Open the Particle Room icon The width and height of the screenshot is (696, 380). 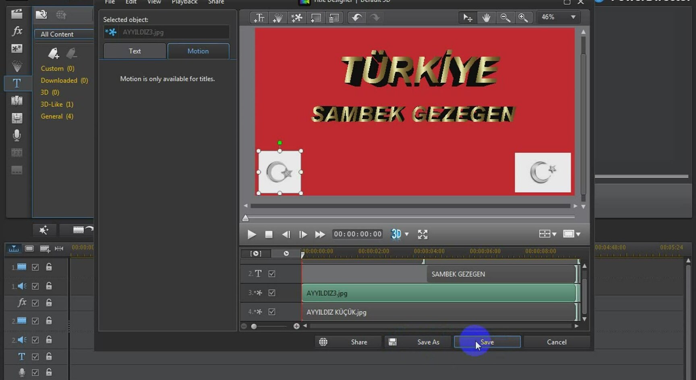tap(17, 66)
